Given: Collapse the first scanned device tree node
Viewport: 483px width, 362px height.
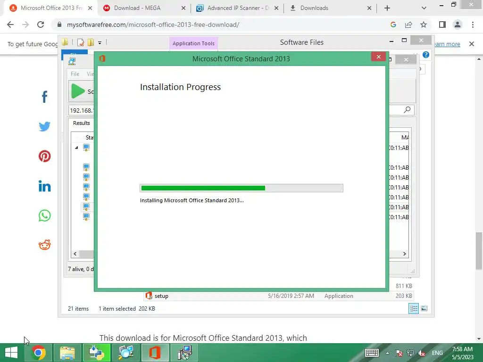Looking at the screenshot, I should click(76, 148).
